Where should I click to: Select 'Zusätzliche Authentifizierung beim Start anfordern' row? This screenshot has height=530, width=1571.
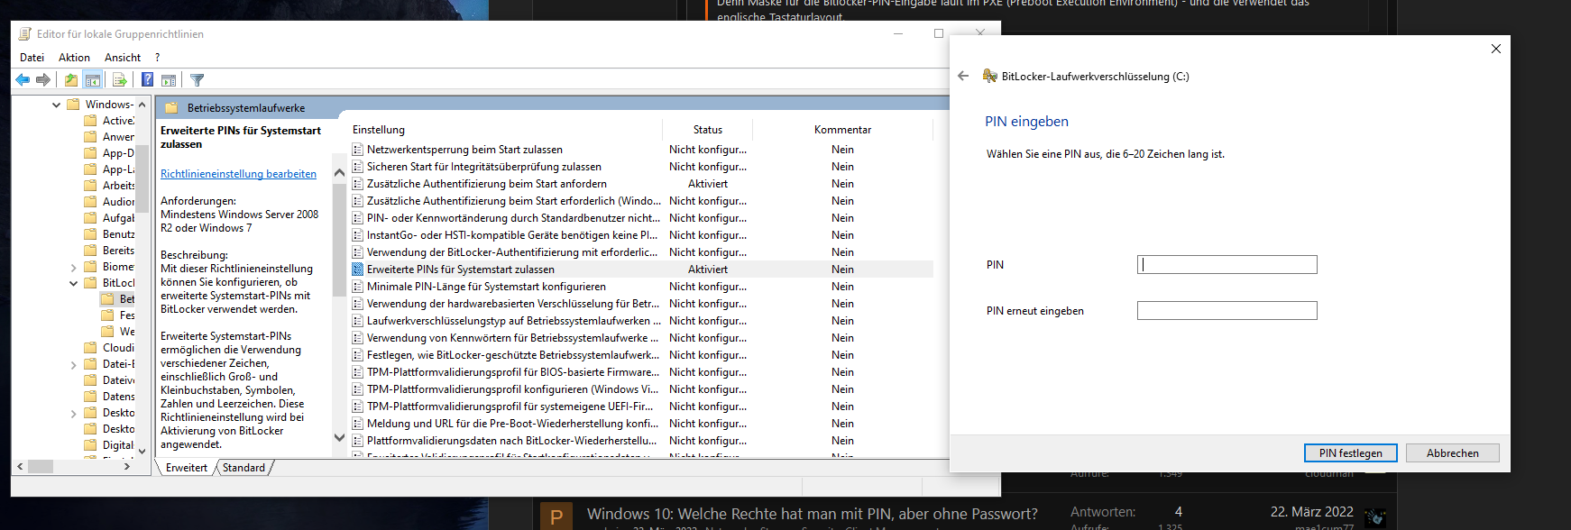(x=641, y=184)
